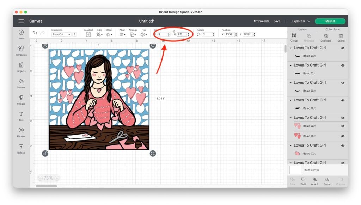Click the Deselect icon
Screen dimensions: 361x205
click(88, 35)
